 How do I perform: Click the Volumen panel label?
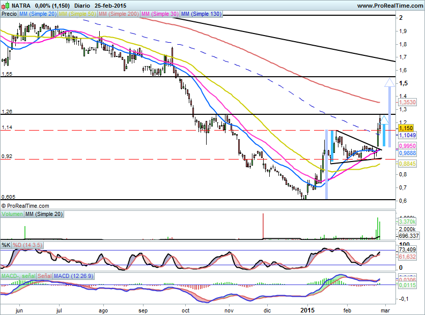click(x=12, y=214)
